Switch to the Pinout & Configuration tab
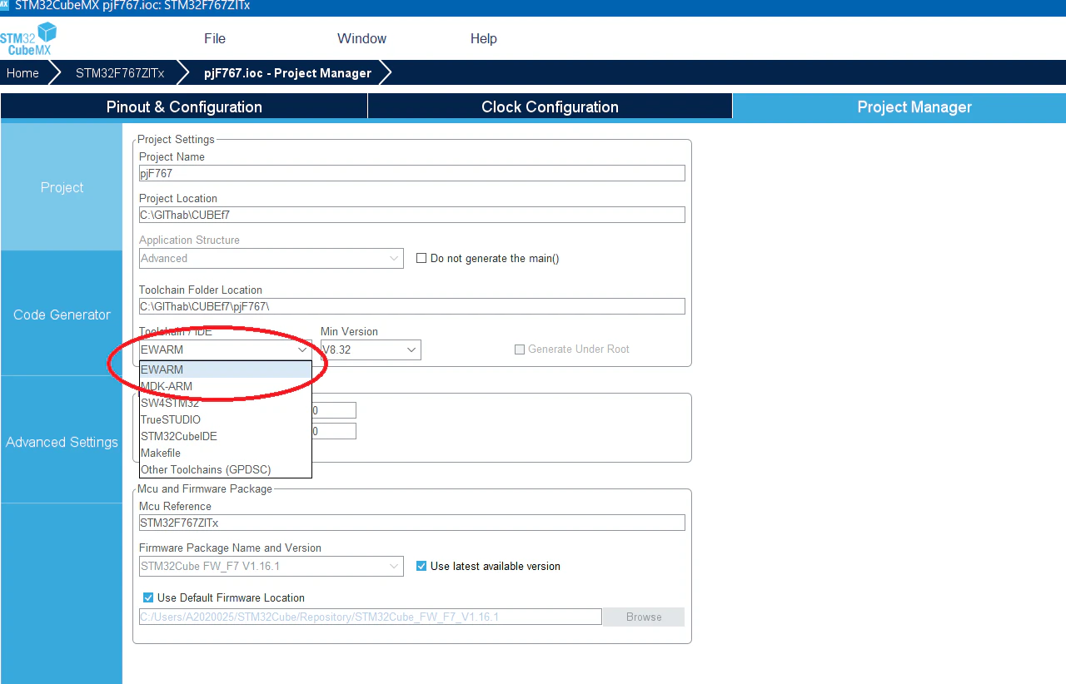The width and height of the screenshot is (1066, 684). (x=184, y=107)
